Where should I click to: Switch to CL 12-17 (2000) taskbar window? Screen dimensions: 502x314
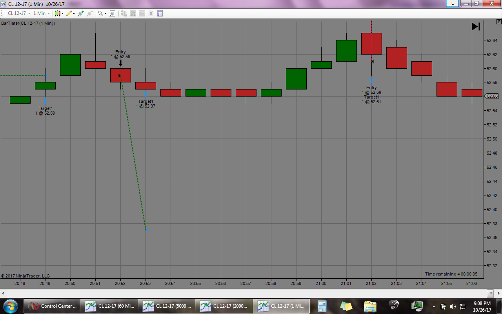click(225, 306)
